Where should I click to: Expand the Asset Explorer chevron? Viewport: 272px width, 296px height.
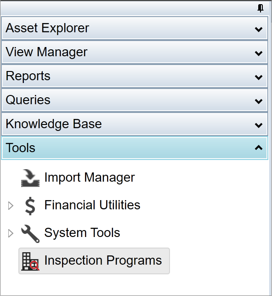pyautogui.click(x=259, y=29)
